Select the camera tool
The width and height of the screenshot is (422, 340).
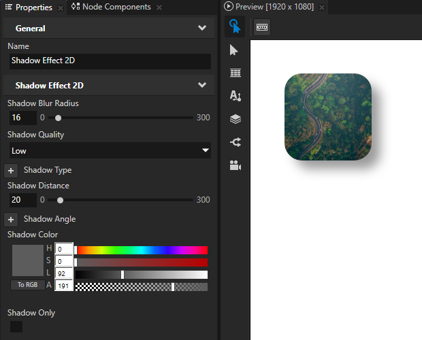236,165
